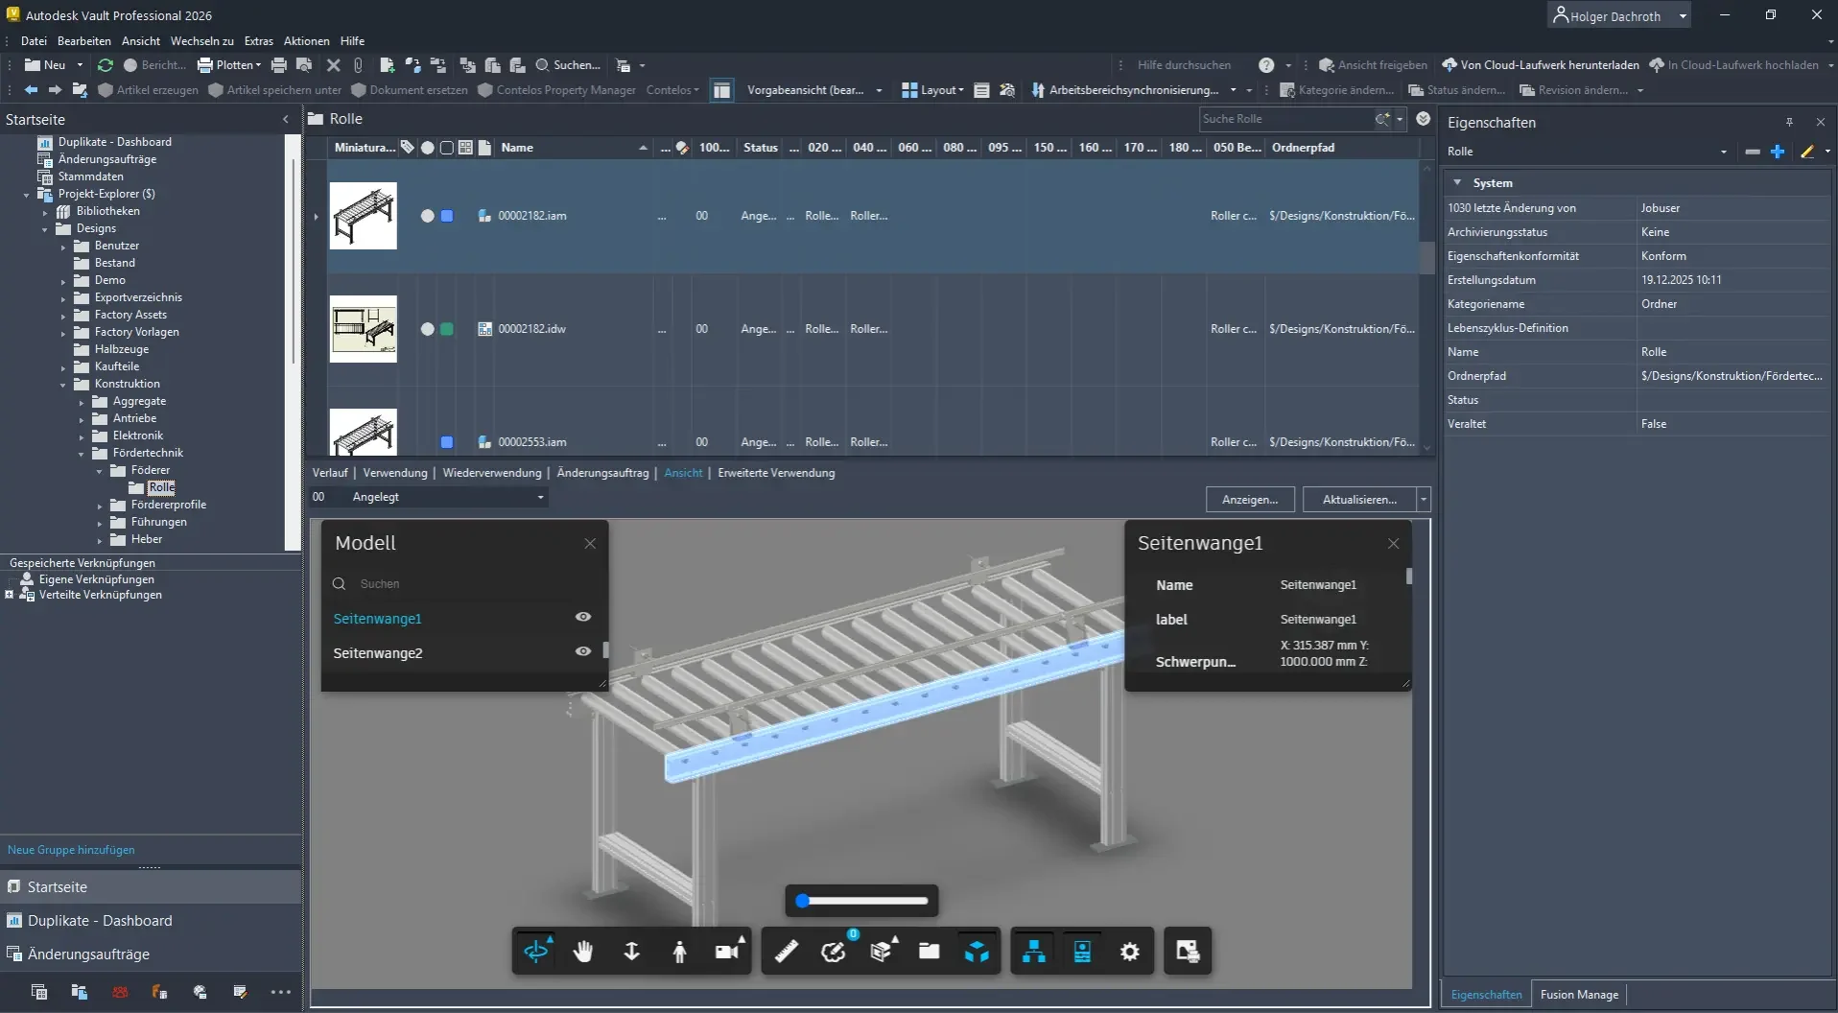This screenshot has width=1838, height=1013.
Task: Open the Section analysis cube tool
Action: (882, 951)
